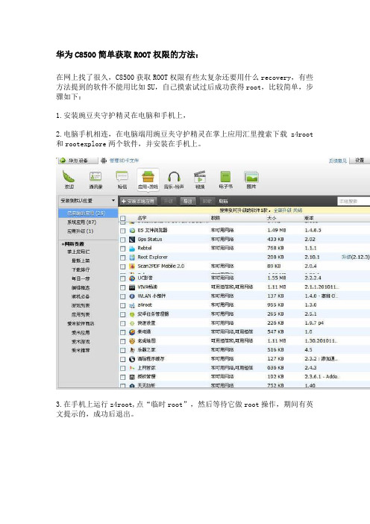Click the UC browser app icon
The height and width of the screenshot is (524, 370).
point(132,278)
